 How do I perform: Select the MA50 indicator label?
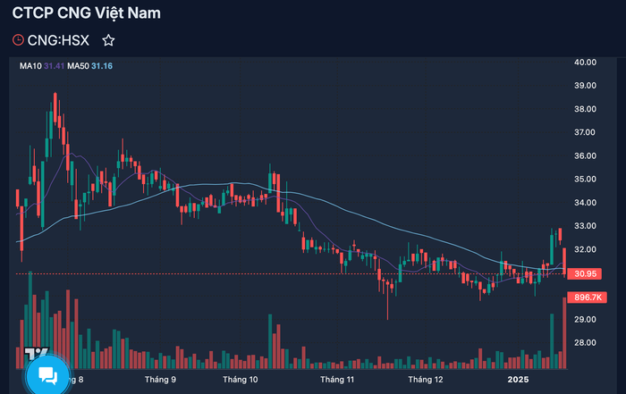(x=78, y=66)
